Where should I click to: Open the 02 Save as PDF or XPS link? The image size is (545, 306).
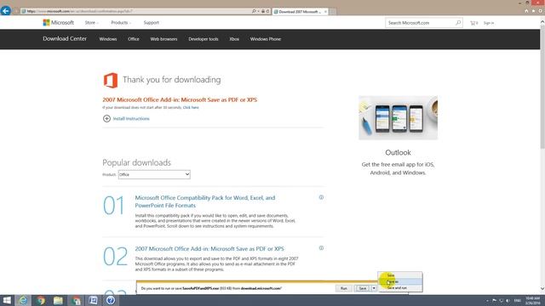pos(209,249)
